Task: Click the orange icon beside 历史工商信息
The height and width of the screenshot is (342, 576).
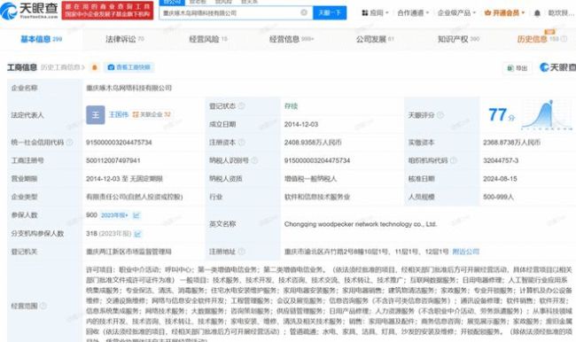Action: (95, 67)
